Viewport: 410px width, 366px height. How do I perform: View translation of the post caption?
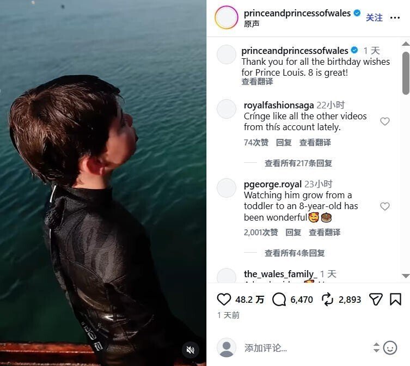pyautogui.click(x=257, y=82)
